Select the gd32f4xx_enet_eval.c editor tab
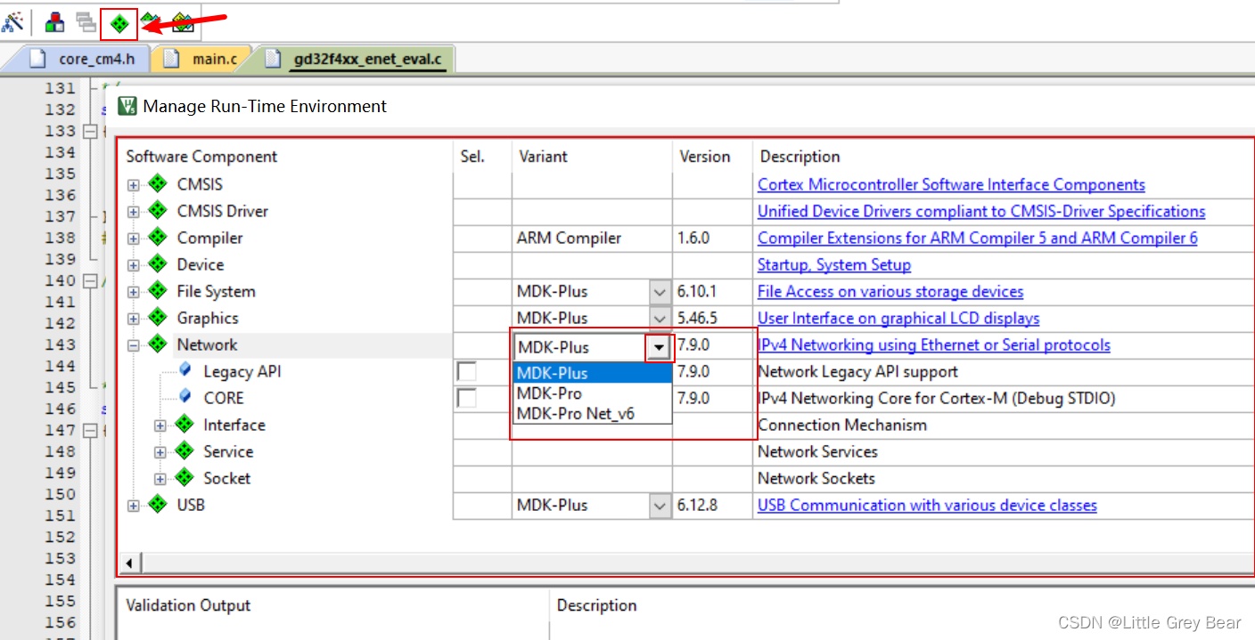Screen dimensions: 1255x640 point(357,60)
